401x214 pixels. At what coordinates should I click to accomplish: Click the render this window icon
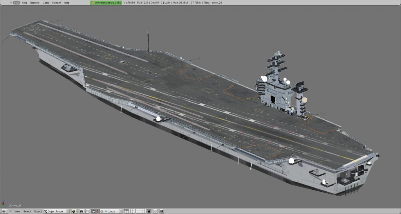[162, 211]
